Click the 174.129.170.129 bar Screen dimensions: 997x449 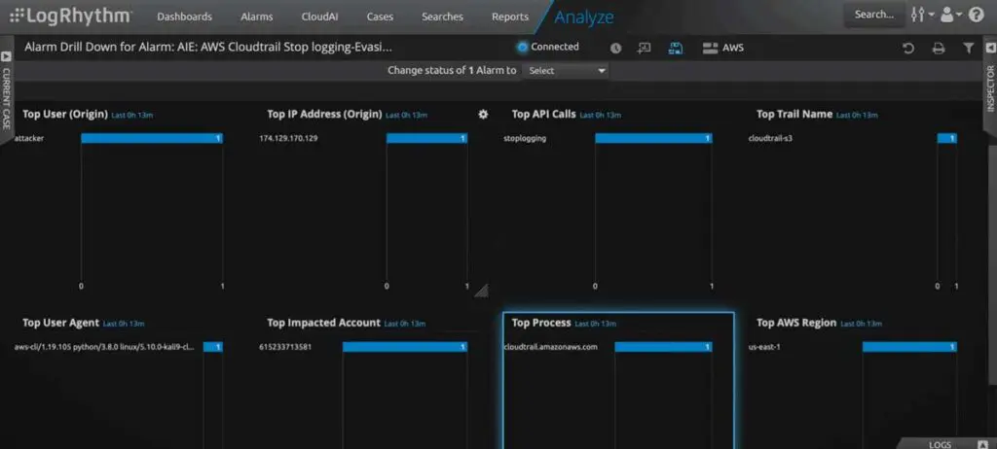click(426, 138)
